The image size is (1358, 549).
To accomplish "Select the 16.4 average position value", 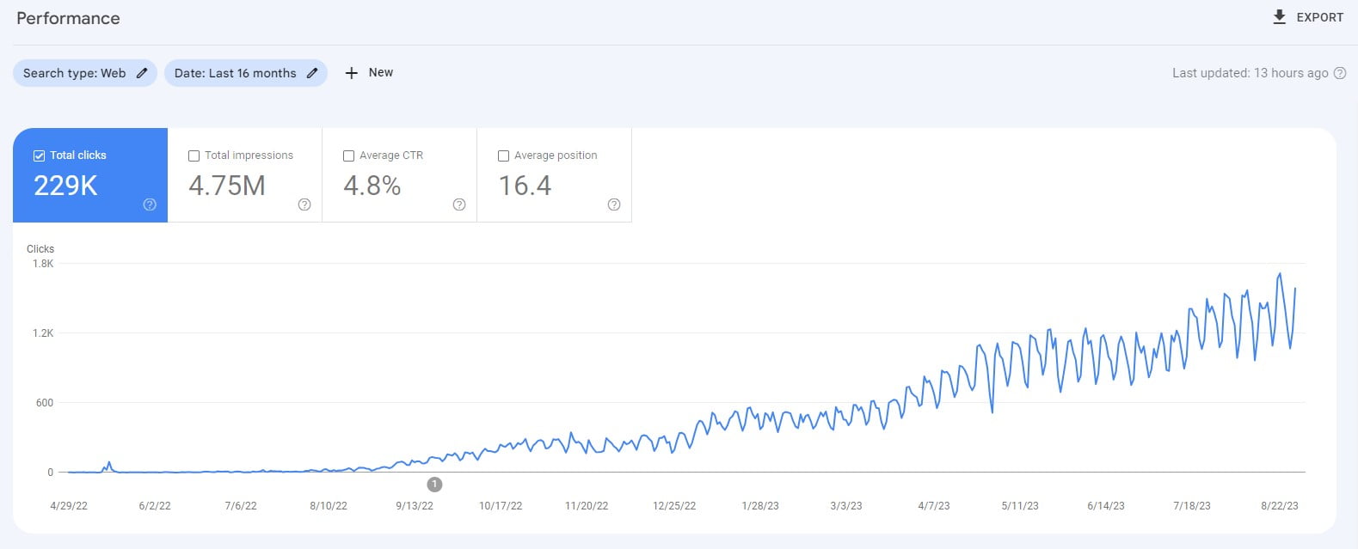I will point(525,186).
